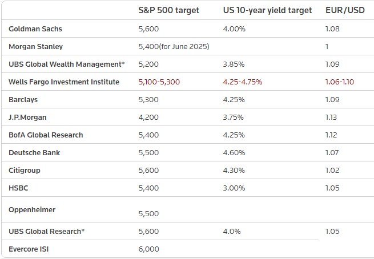Click the S&P 500 target column header
Viewport: 374px width, 259px height.
coord(168,10)
